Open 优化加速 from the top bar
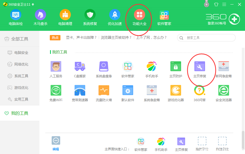Viewport: 245px width, 154px height. point(115,17)
